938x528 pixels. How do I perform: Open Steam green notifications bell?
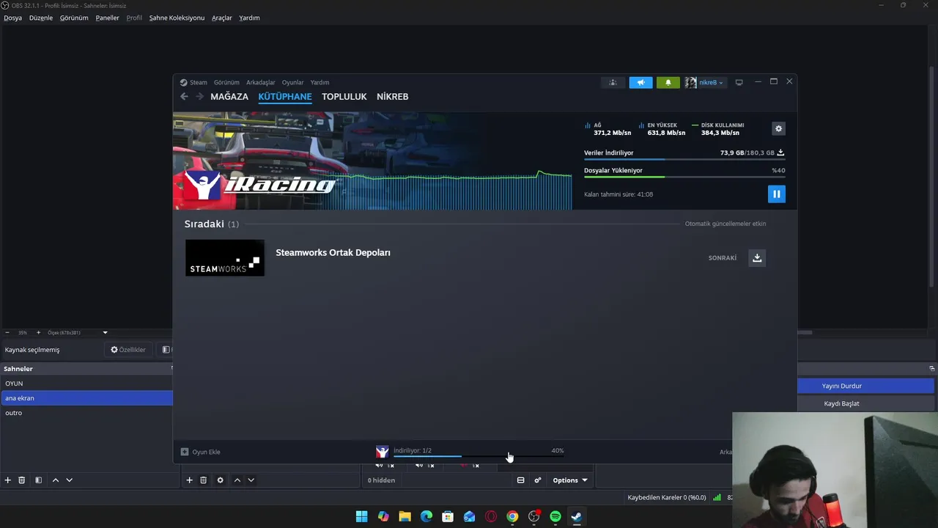pos(668,82)
